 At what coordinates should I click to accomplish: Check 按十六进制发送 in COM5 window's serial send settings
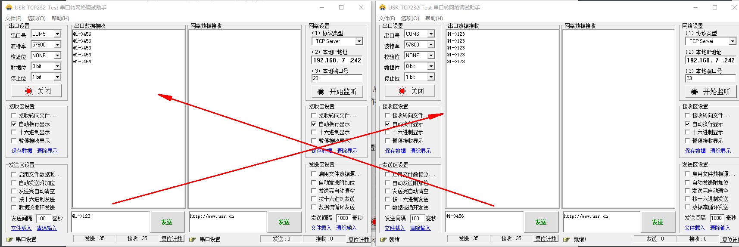pyautogui.click(x=14, y=199)
